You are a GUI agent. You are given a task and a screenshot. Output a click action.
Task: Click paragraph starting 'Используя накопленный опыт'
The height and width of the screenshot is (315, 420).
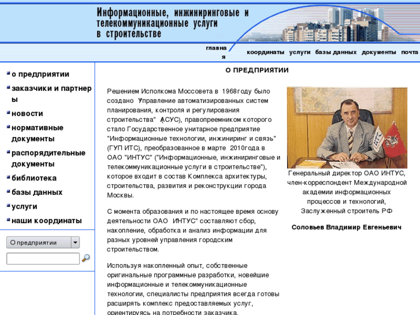click(193, 289)
